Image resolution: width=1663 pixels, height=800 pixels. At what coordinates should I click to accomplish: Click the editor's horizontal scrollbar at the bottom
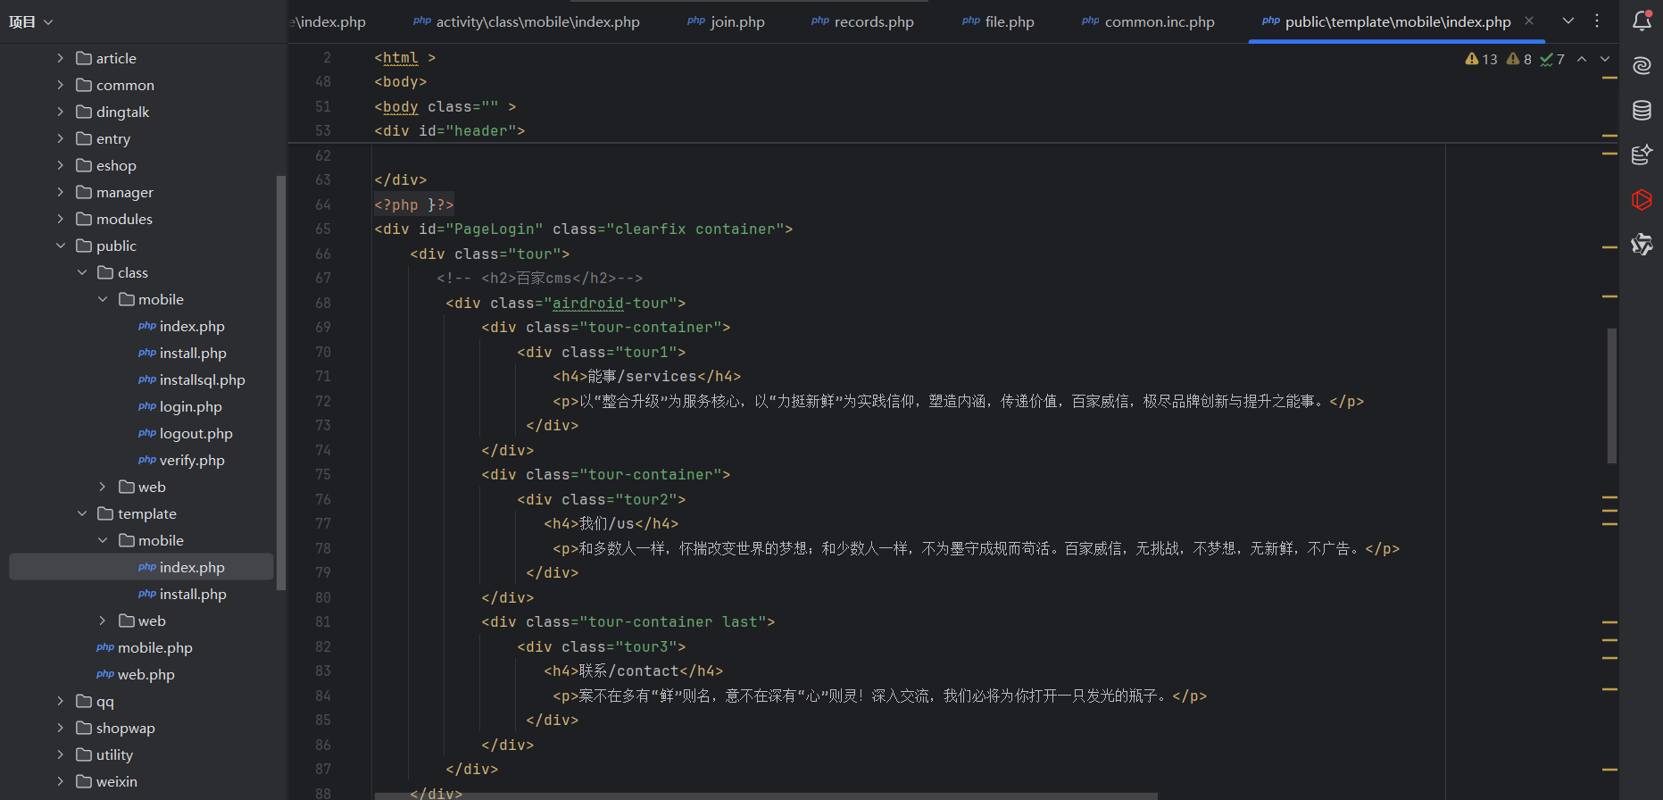(766, 795)
